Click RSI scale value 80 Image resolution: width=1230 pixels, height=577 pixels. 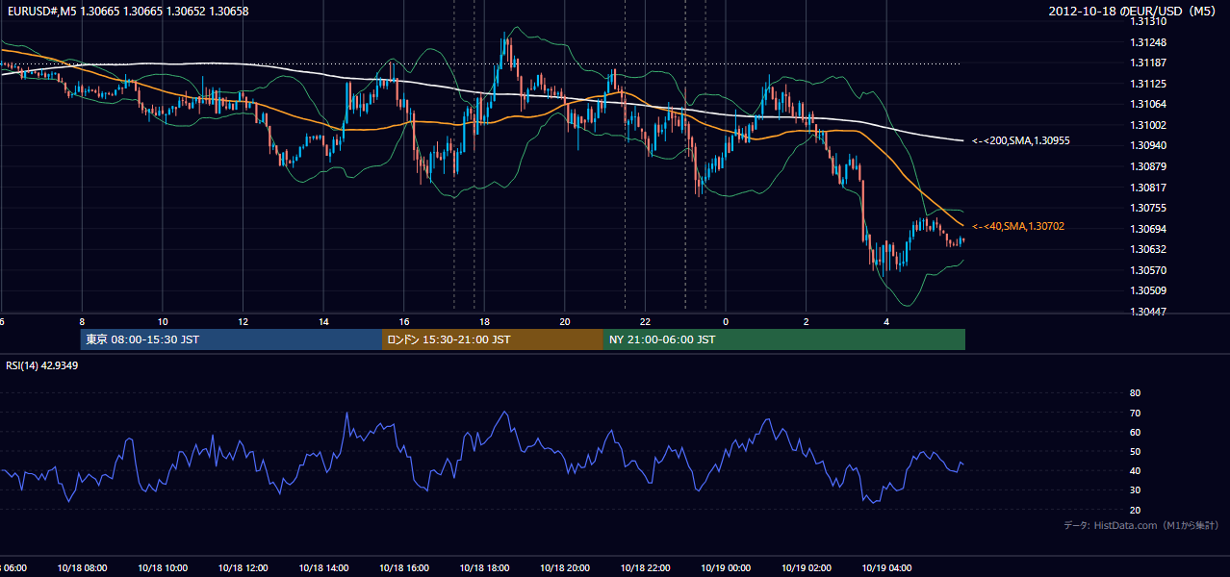(x=1135, y=393)
